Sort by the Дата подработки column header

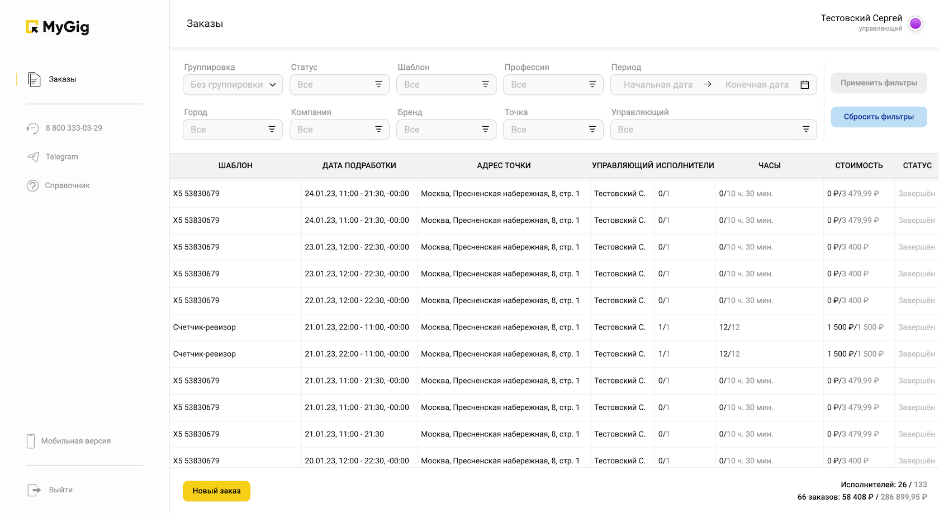point(359,166)
